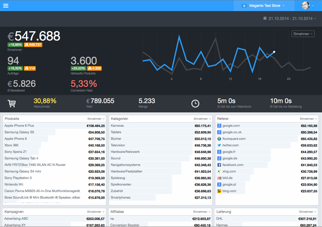Image resolution: width=322 pixels, height=227 pixels.
Task: Click the bing.com icon
Action: point(219,191)
